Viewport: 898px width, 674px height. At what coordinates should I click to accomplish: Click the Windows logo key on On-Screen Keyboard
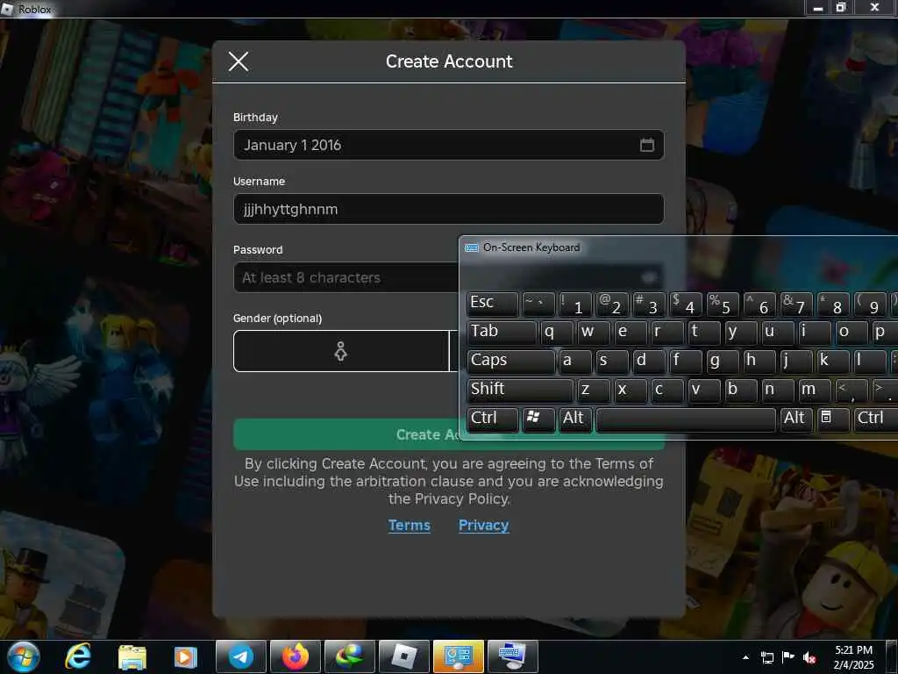tap(538, 419)
